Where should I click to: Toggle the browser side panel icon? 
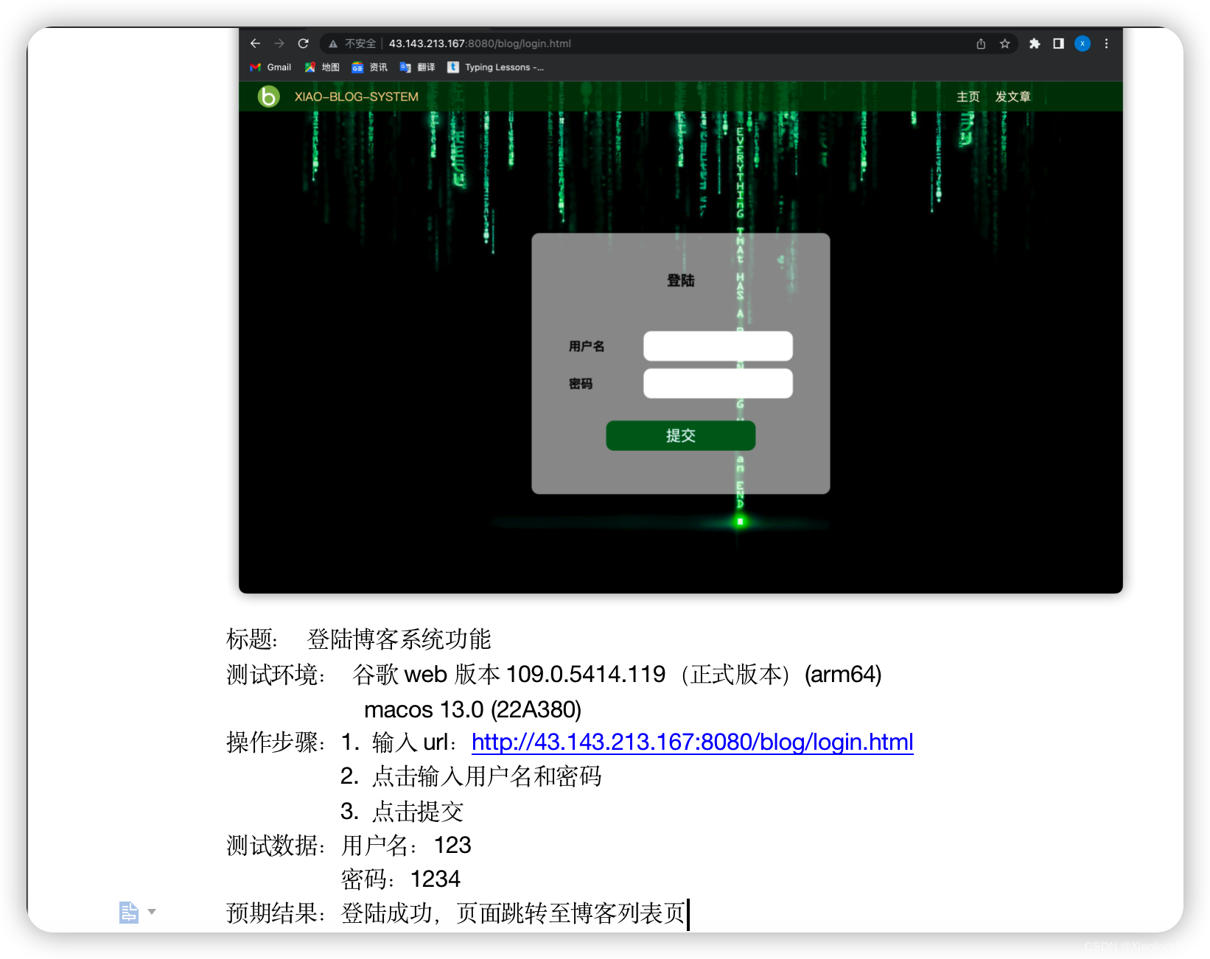pyautogui.click(x=1058, y=43)
